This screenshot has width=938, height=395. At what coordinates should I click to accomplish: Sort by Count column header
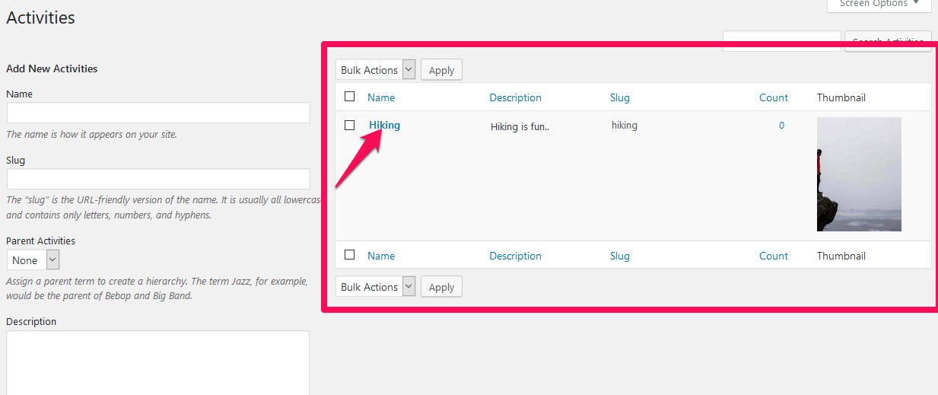(774, 97)
